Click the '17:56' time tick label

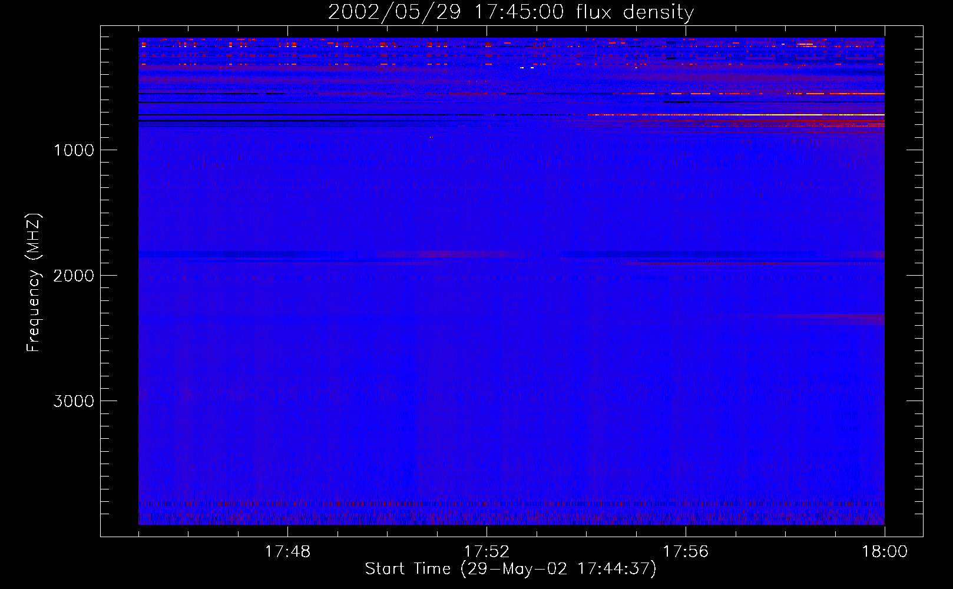tap(686, 552)
